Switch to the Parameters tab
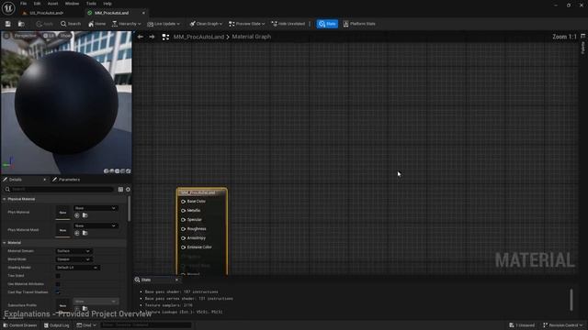 coord(69,180)
